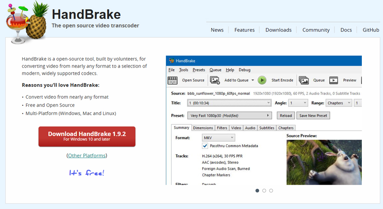
Task: Click the Preview toolbar label
Action: 350,80
